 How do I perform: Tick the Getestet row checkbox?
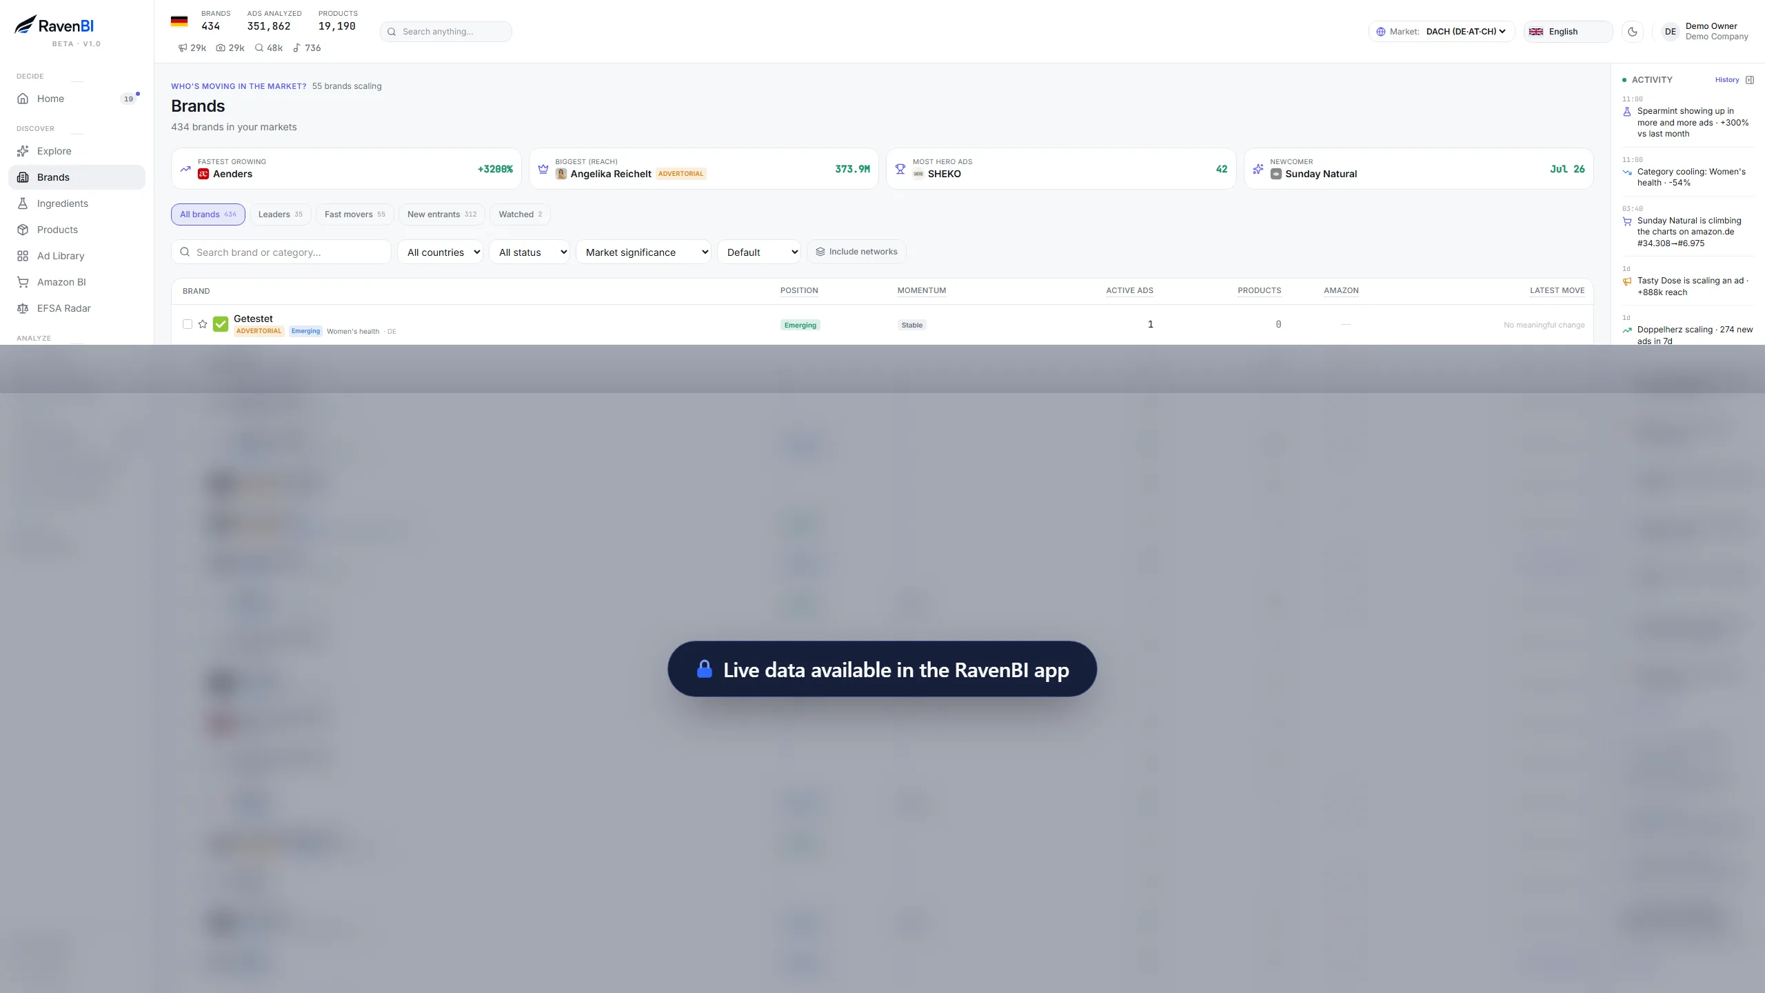(x=188, y=324)
